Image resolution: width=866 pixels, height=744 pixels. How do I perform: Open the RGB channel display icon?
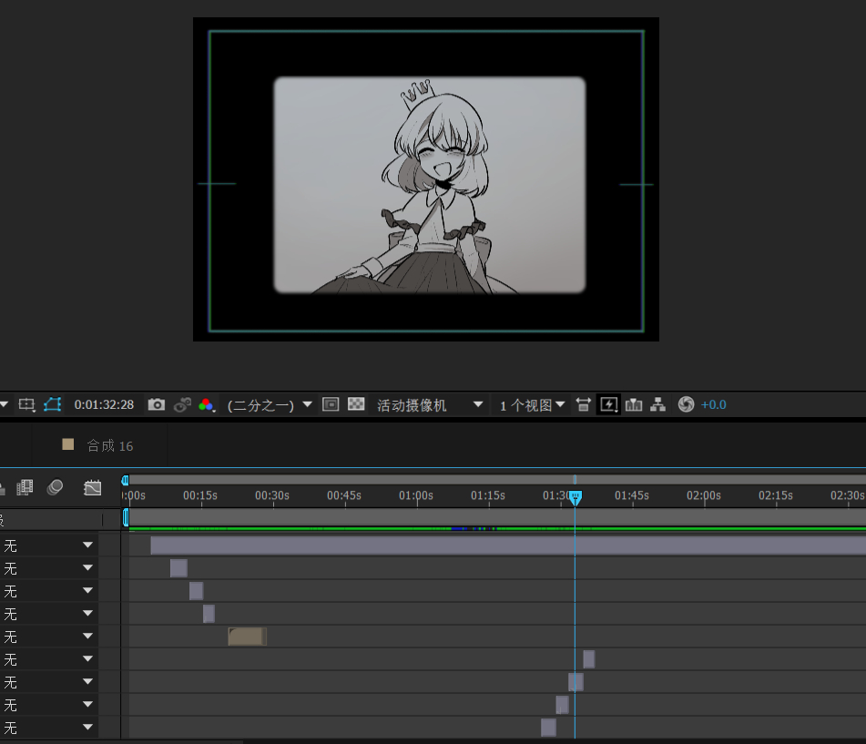tap(207, 404)
